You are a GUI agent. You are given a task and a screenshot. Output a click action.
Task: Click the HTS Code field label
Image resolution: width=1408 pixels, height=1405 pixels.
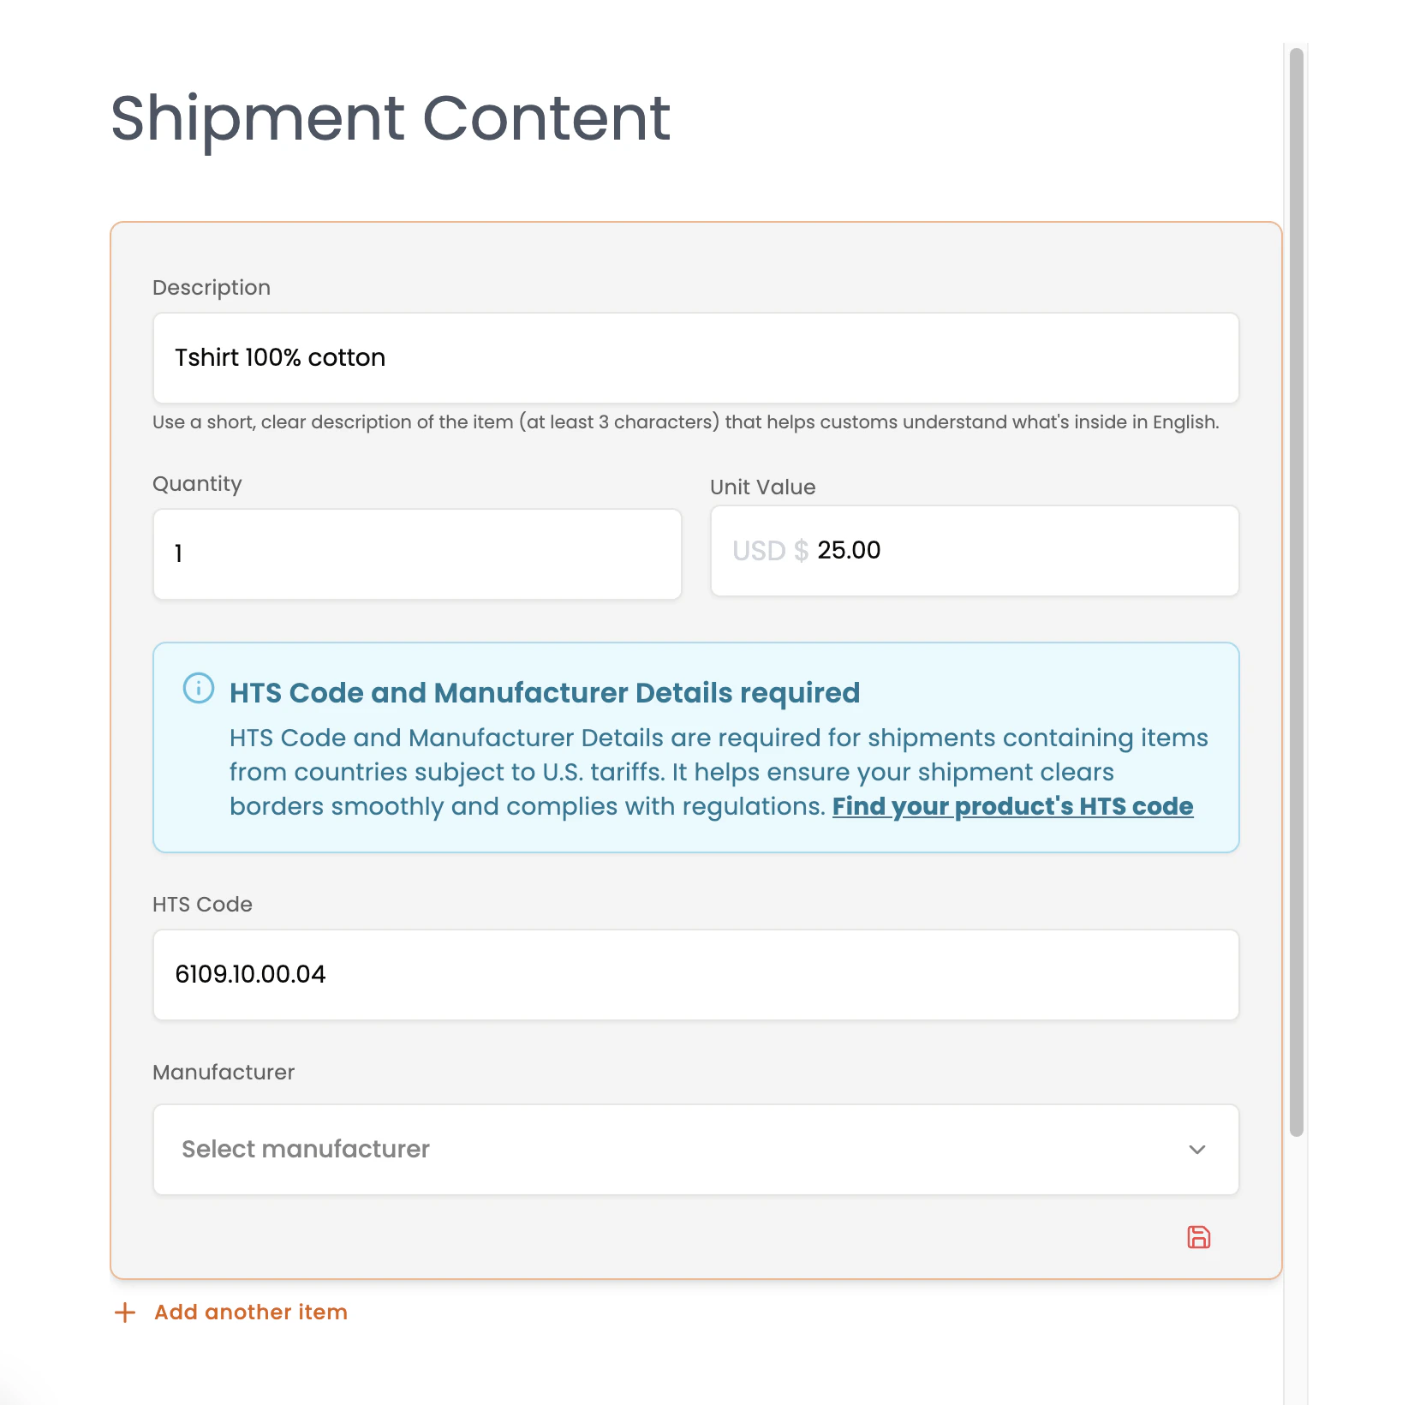point(202,905)
